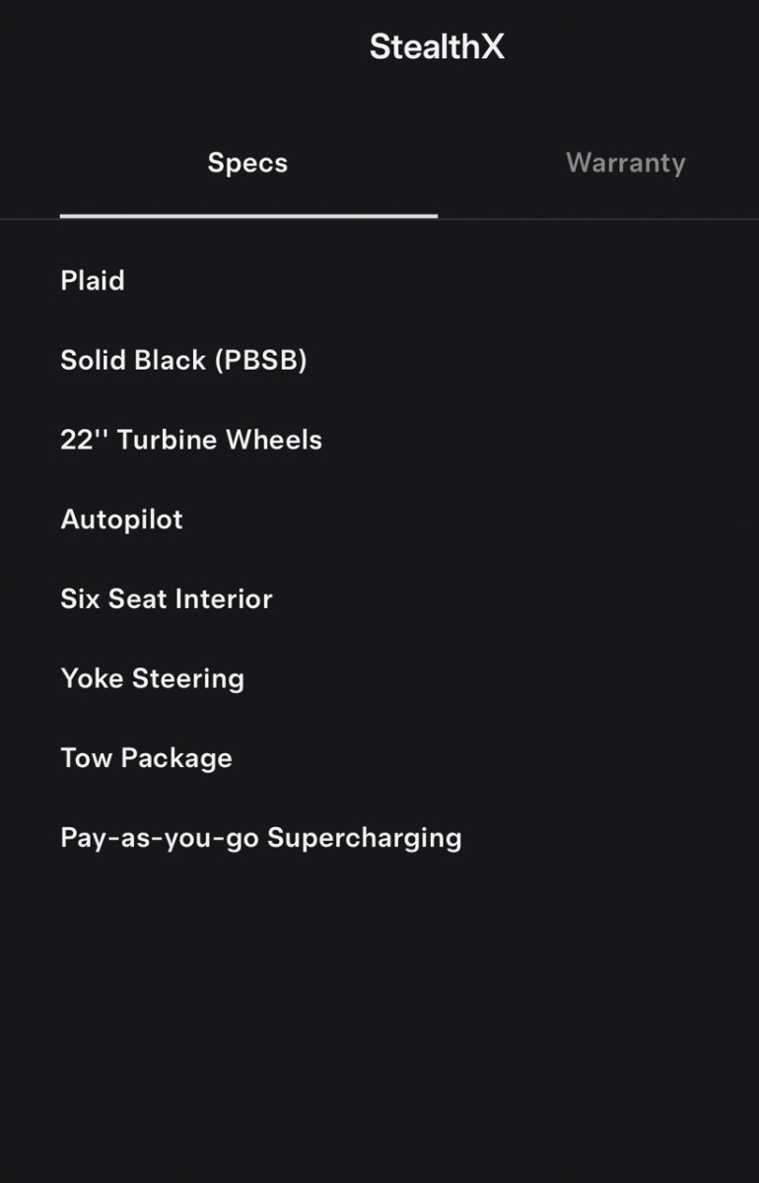
Task: Click the paint color specification line
Action: 183,361
